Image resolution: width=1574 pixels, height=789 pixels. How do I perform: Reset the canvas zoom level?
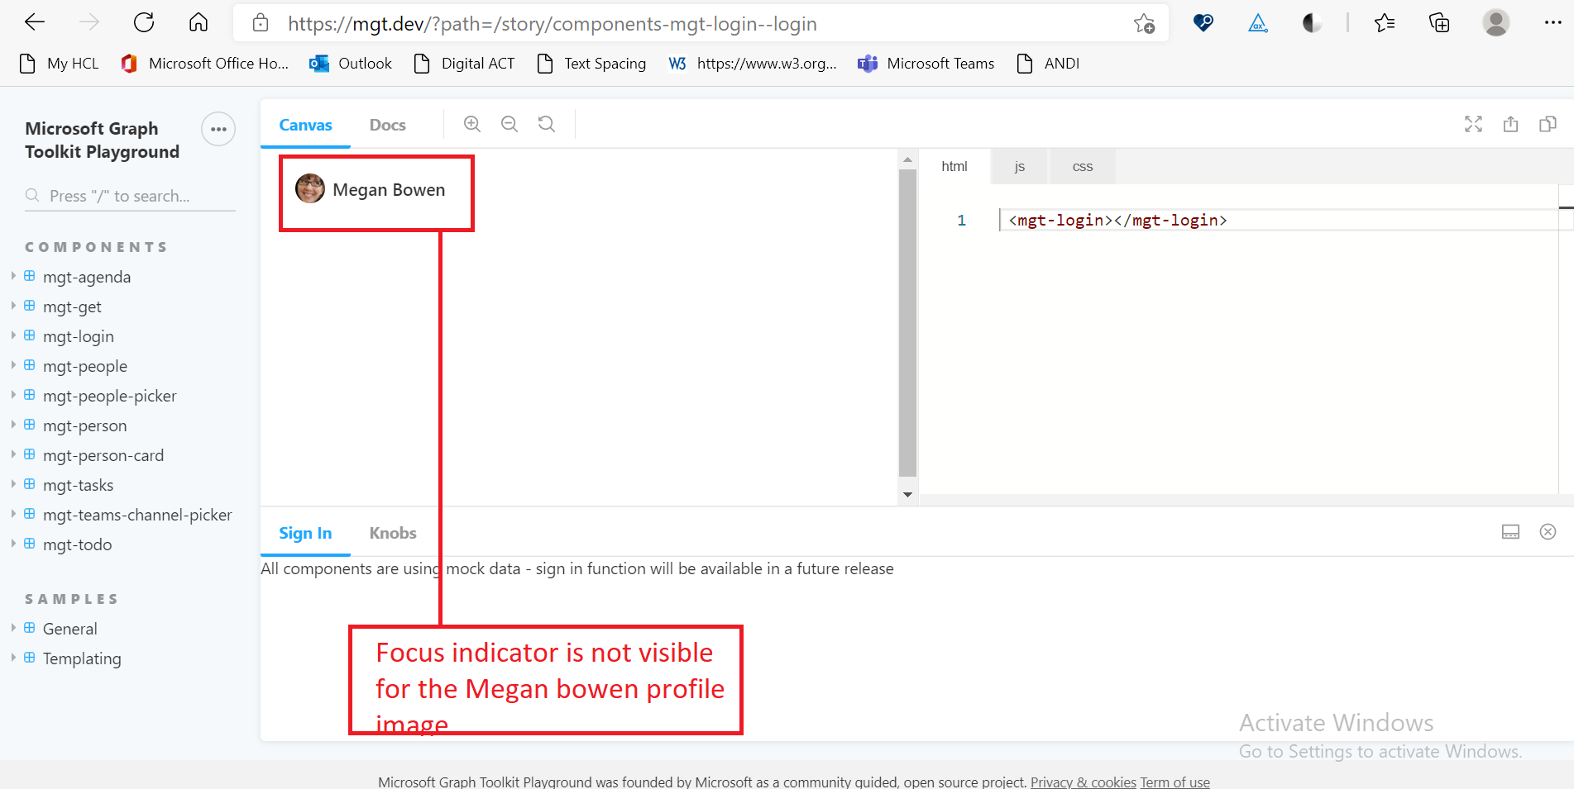pyautogui.click(x=546, y=123)
